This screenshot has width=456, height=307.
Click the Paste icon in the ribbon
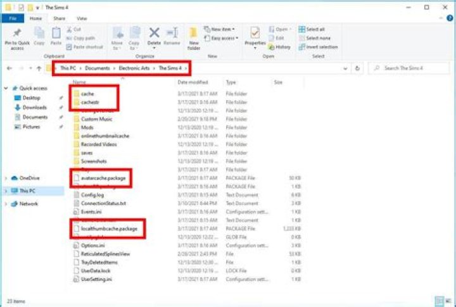[x=56, y=32]
